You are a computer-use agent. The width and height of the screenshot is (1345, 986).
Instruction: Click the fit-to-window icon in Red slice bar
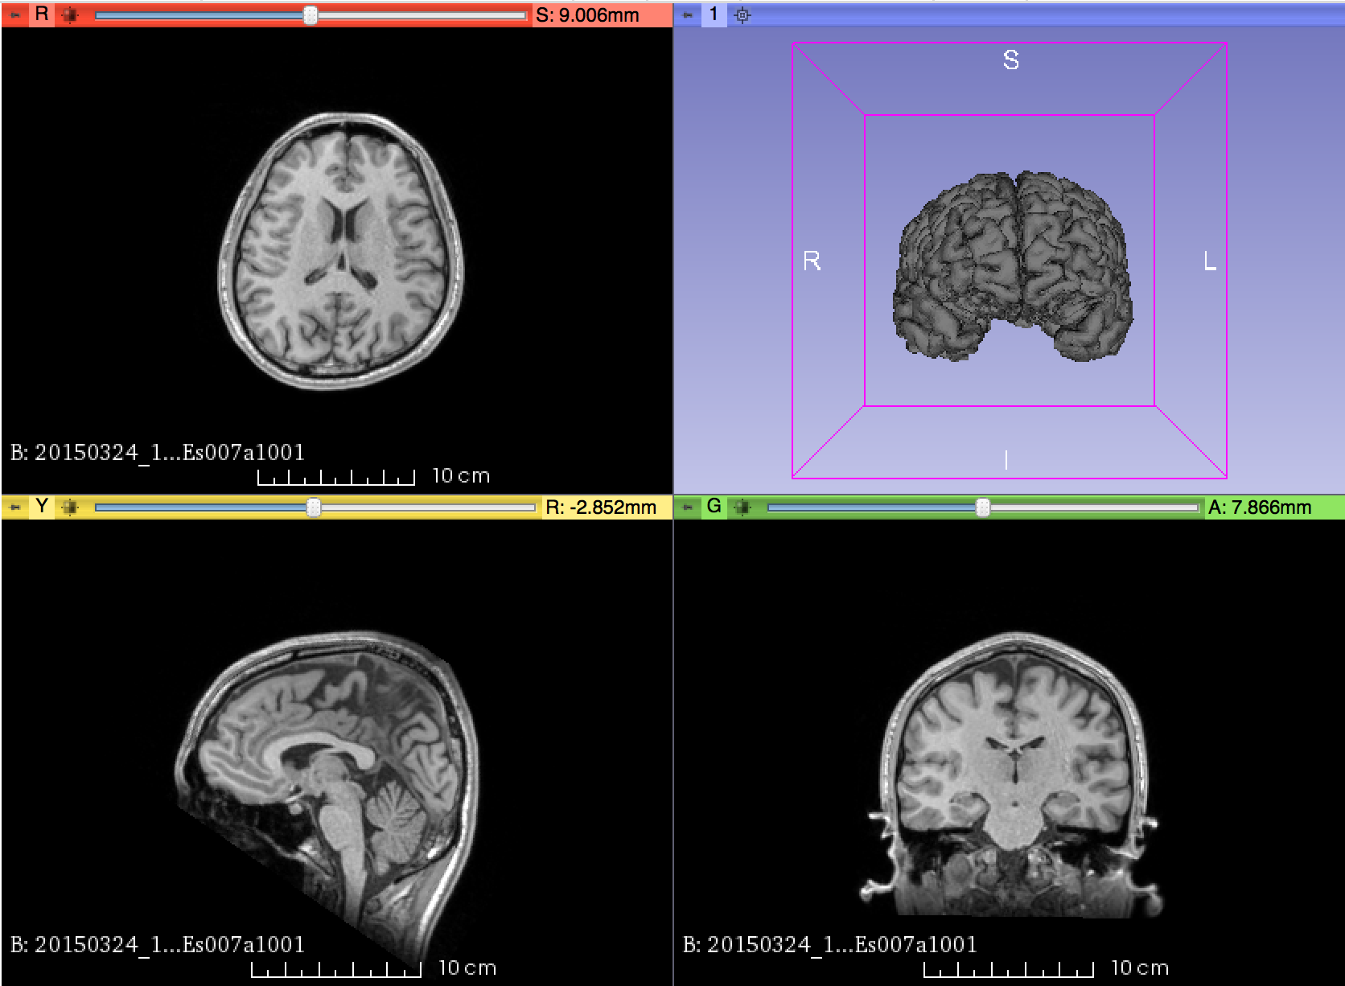(71, 14)
